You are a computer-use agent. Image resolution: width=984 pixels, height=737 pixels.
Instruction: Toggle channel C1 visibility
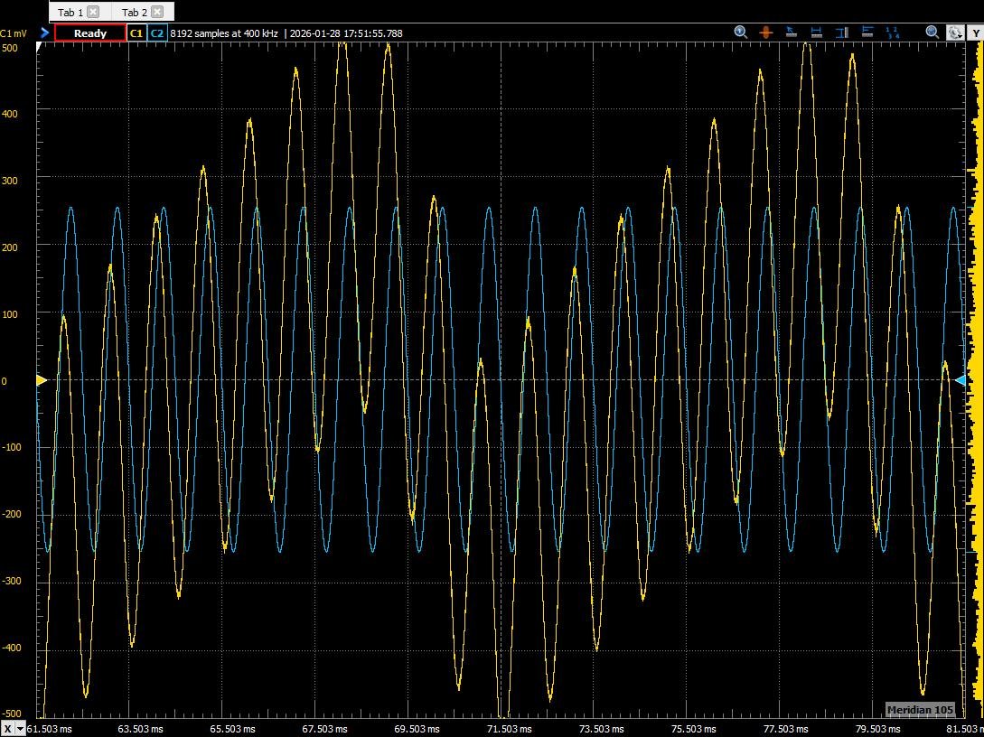(136, 33)
